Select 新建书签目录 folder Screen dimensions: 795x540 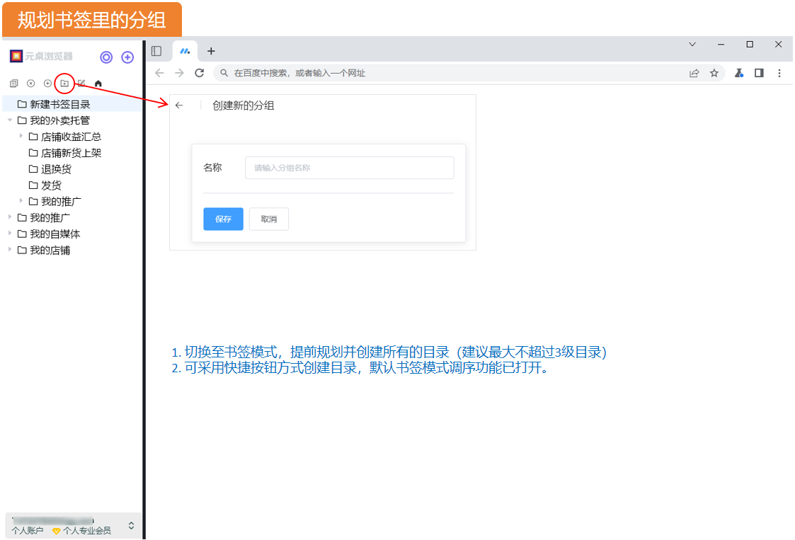pyautogui.click(x=72, y=104)
